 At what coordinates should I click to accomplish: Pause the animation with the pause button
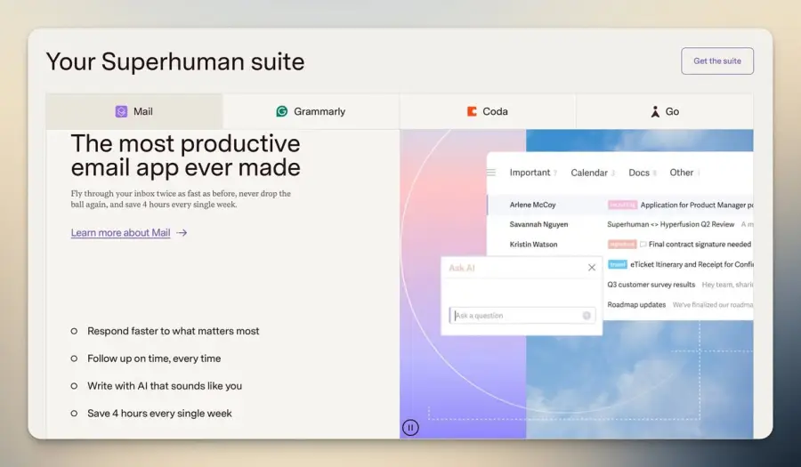pyautogui.click(x=410, y=427)
